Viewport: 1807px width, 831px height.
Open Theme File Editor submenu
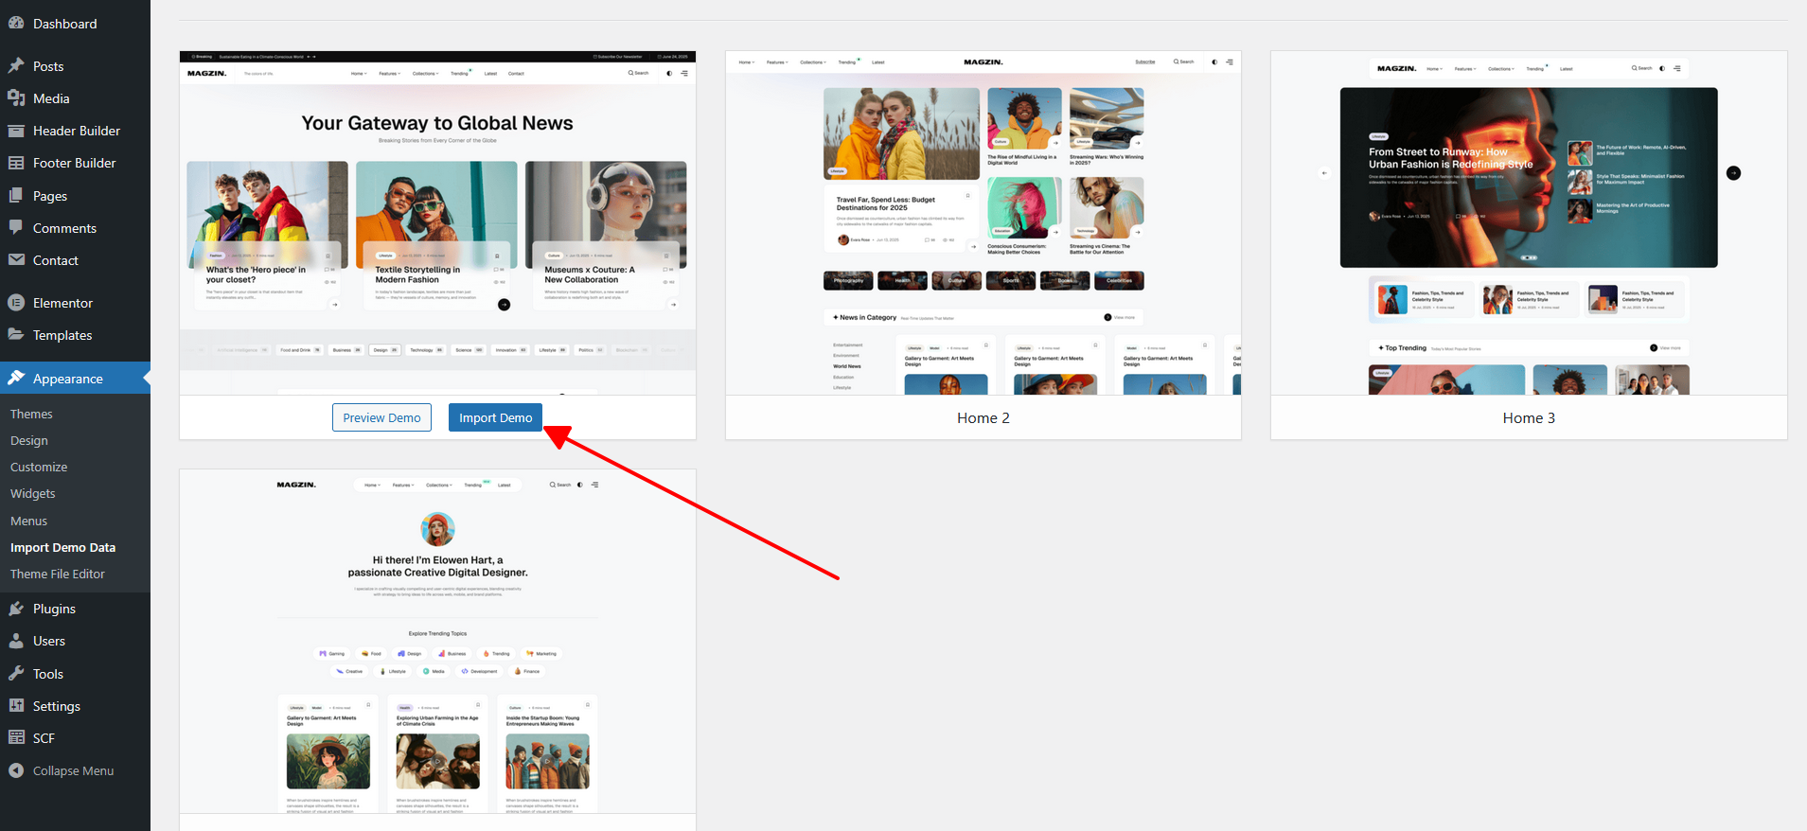[58, 574]
